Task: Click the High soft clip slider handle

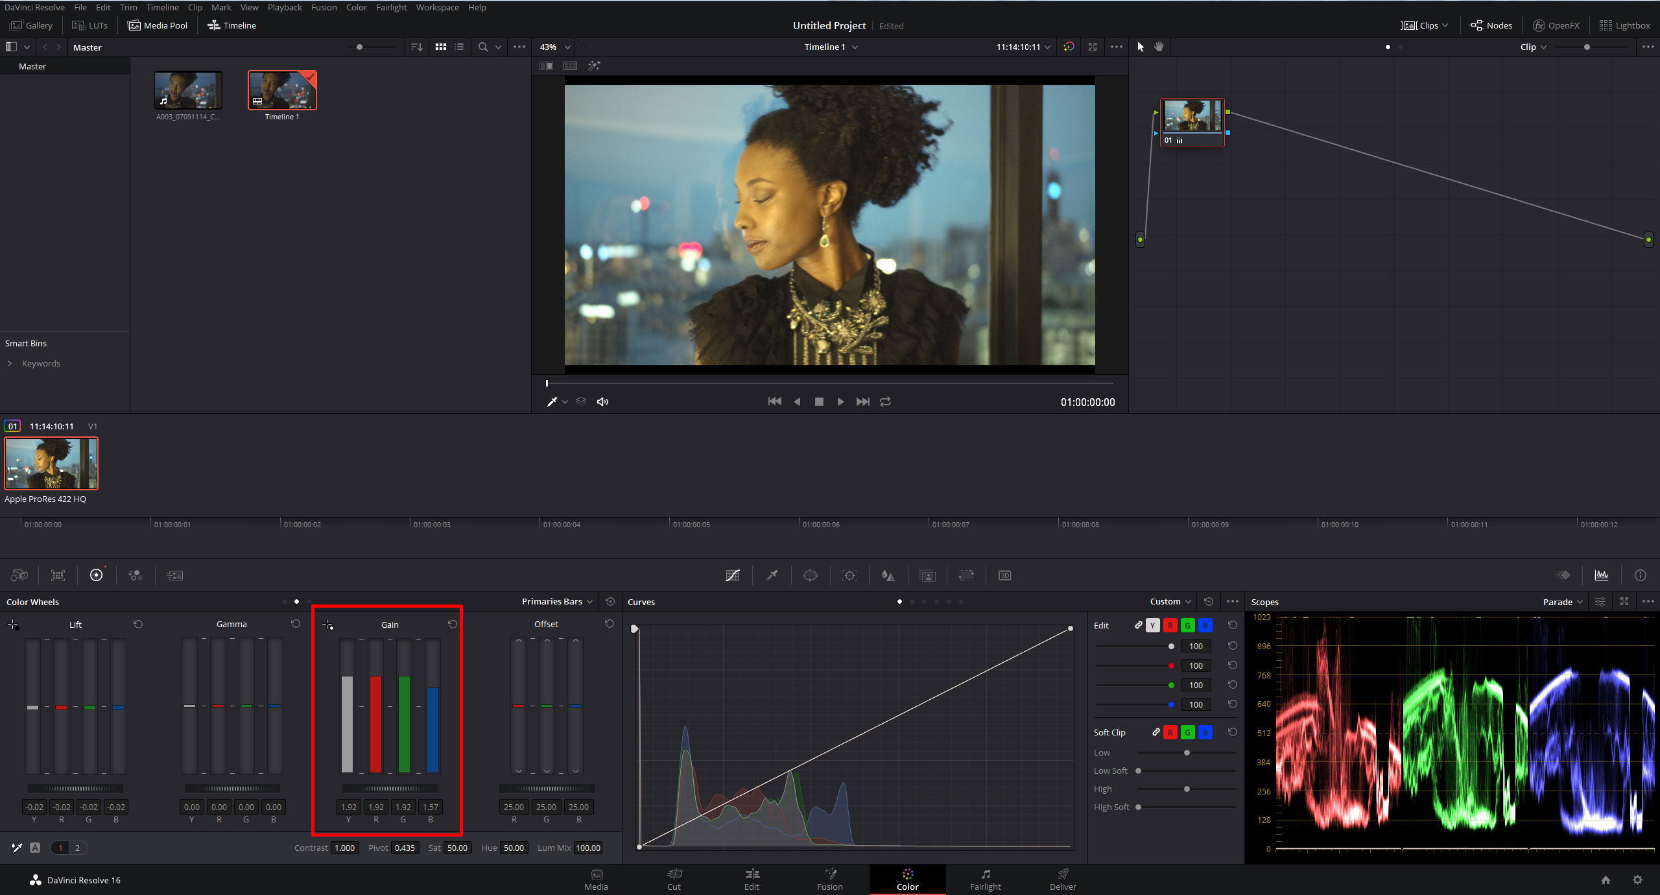Action: coord(1187,789)
